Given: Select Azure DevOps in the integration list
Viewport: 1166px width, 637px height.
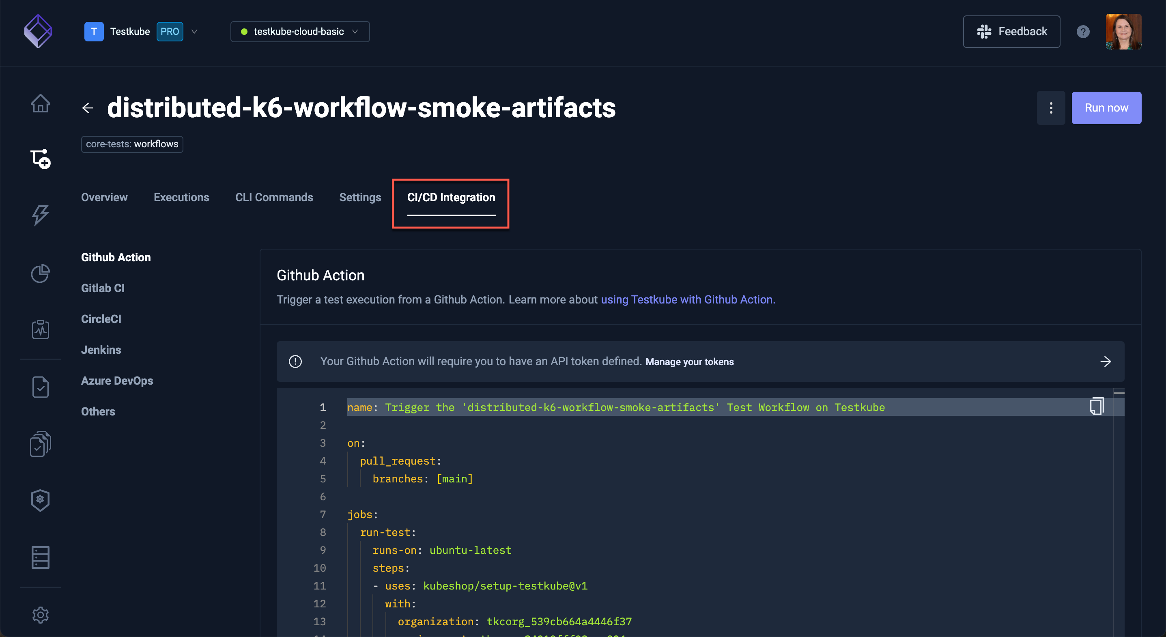Looking at the screenshot, I should [x=117, y=380].
